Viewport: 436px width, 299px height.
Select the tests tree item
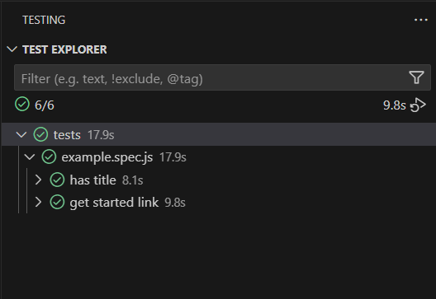(x=219, y=134)
